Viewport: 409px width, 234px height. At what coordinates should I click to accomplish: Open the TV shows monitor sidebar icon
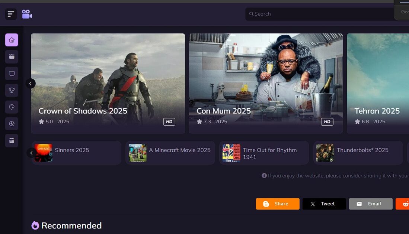[12, 74]
